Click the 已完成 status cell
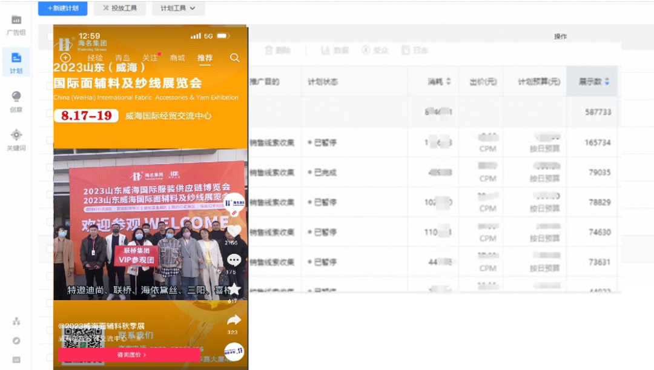 (322, 172)
